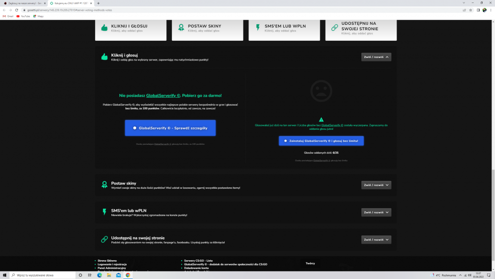Screen dimensions: 495x279
Task: Click the link chain icon on Udostępnij card
Action: [x=334, y=27]
